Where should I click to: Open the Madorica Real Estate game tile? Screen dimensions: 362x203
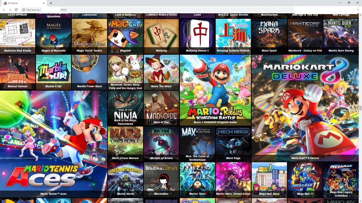pyautogui.click(x=18, y=36)
